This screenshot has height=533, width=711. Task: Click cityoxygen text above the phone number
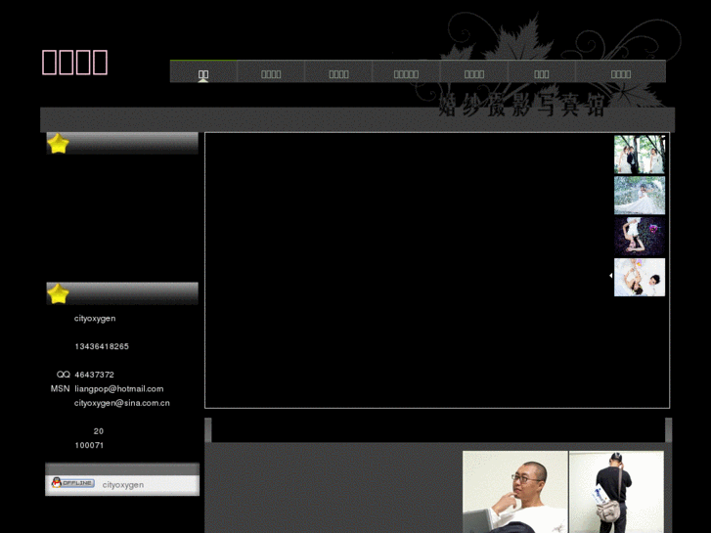(x=95, y=319)
